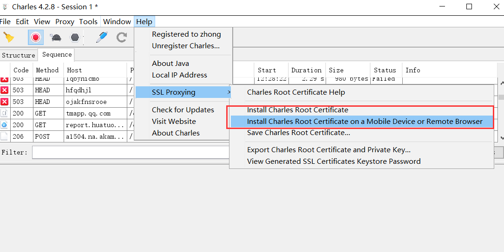Select the ojakfnsrooe host cell
Screen dimensions: 504x252
click(96, 102)
